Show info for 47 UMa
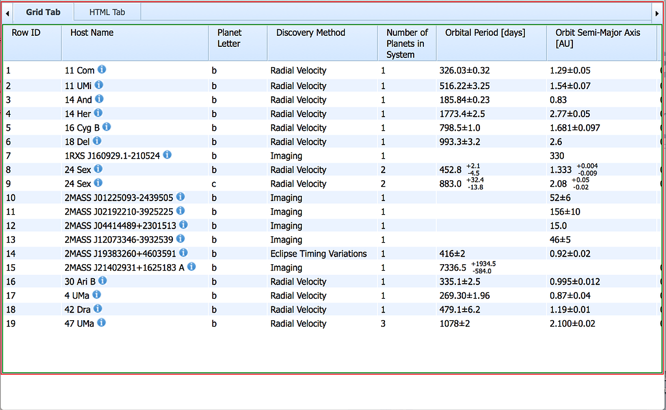This screenshot has width=666, height=410. pos(101,323)
